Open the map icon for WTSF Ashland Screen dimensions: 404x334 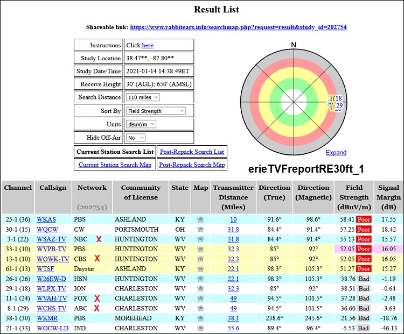pos(200,269)
